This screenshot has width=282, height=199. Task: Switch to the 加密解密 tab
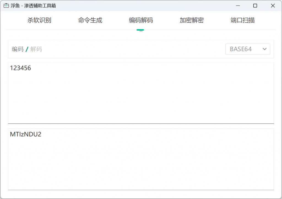(x=191, y=20)
